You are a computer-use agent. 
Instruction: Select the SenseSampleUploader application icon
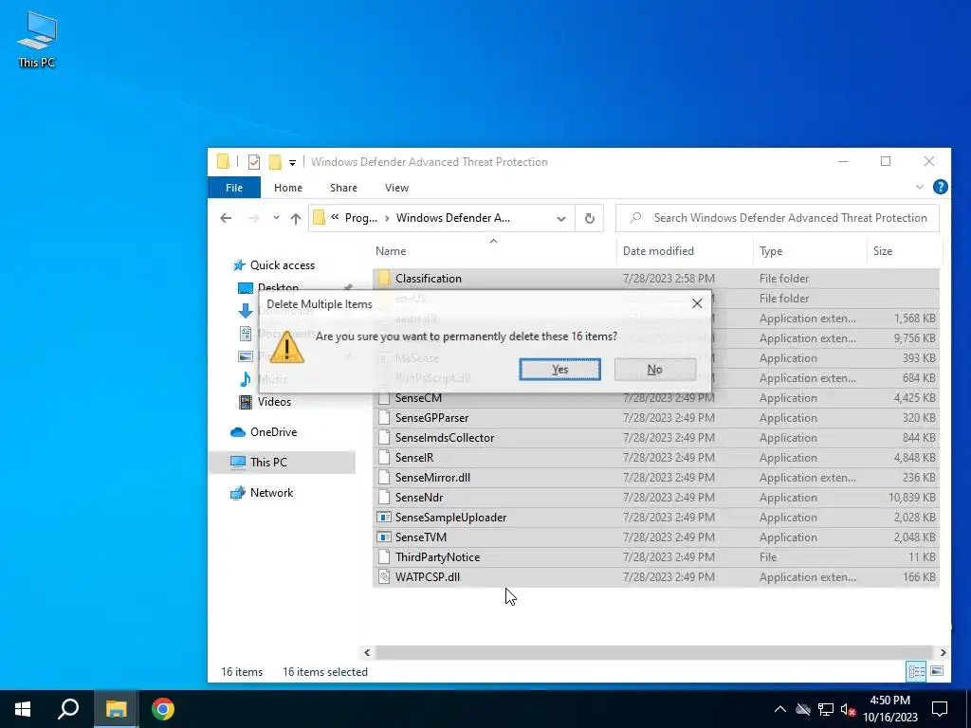pyautogui.click(x=384, y=517)
